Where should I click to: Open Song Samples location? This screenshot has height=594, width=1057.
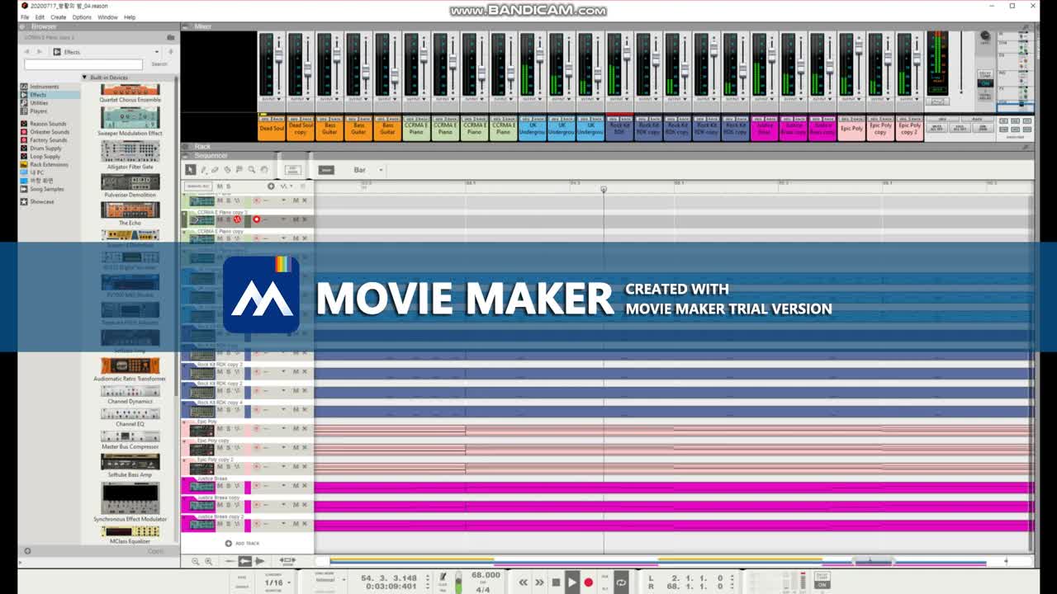[x=46, y=189]
